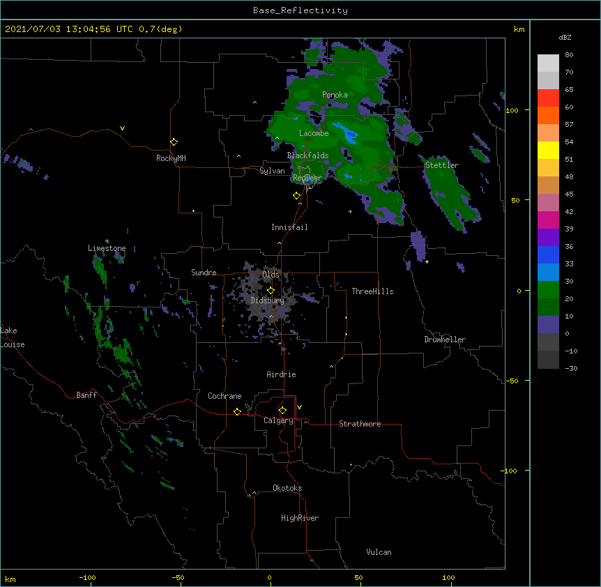Click the 100 tick on the right axis
601x587 pixels.
coord(512,110)
